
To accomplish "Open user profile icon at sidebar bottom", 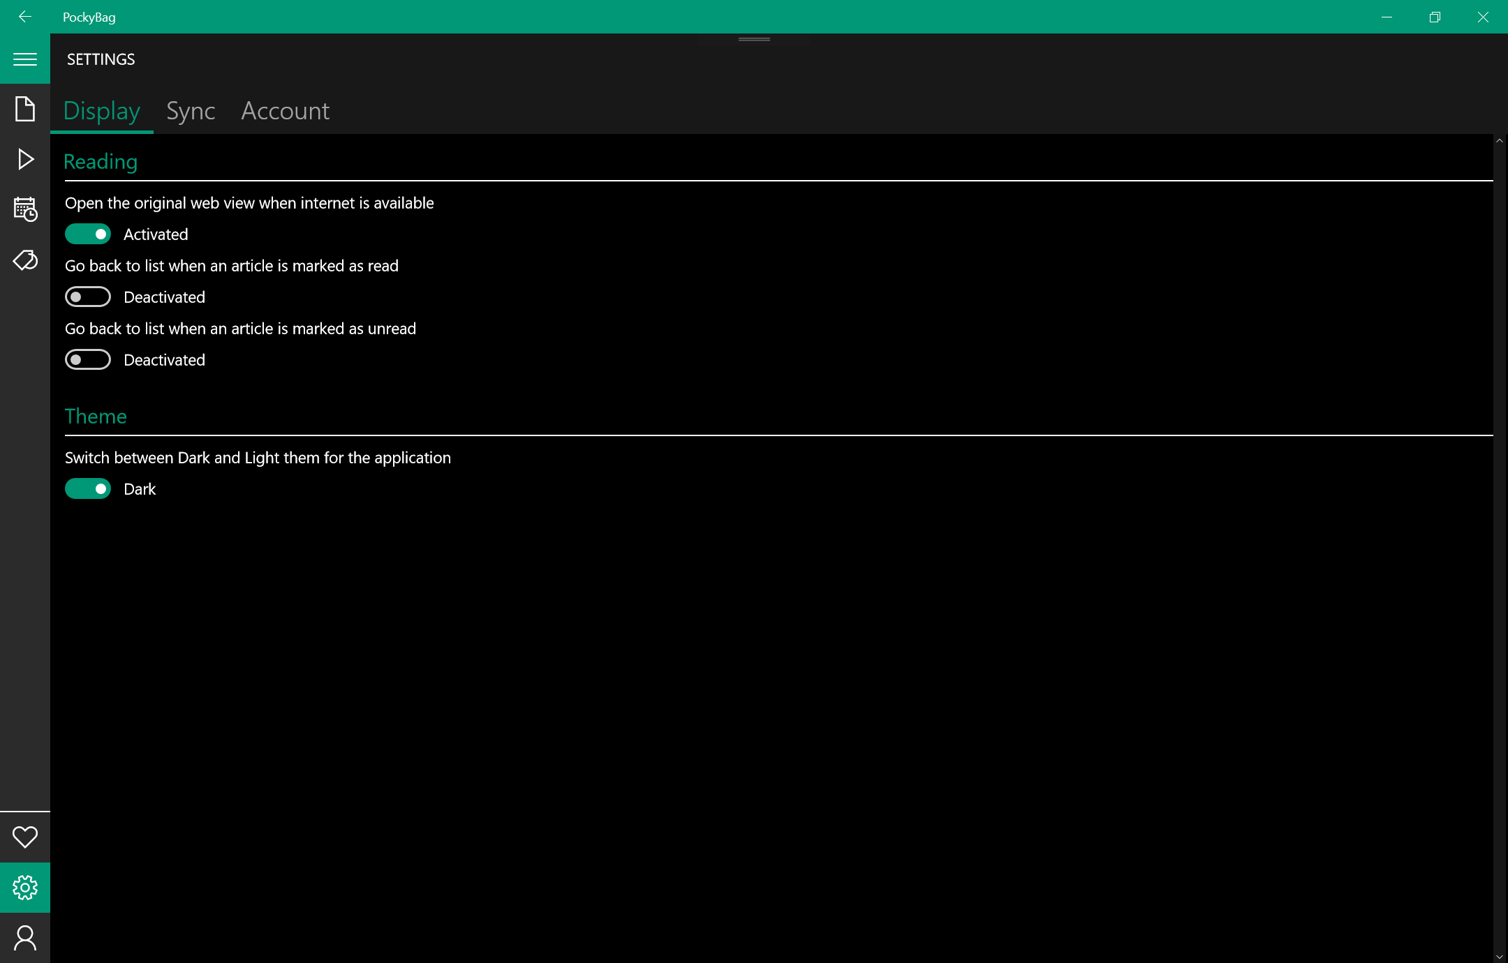I will (25, 938).
